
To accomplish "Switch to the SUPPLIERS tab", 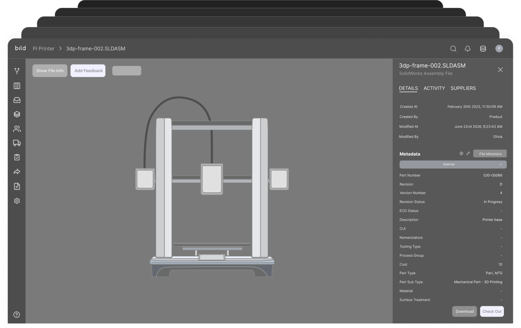I will [x=463, y=88].
